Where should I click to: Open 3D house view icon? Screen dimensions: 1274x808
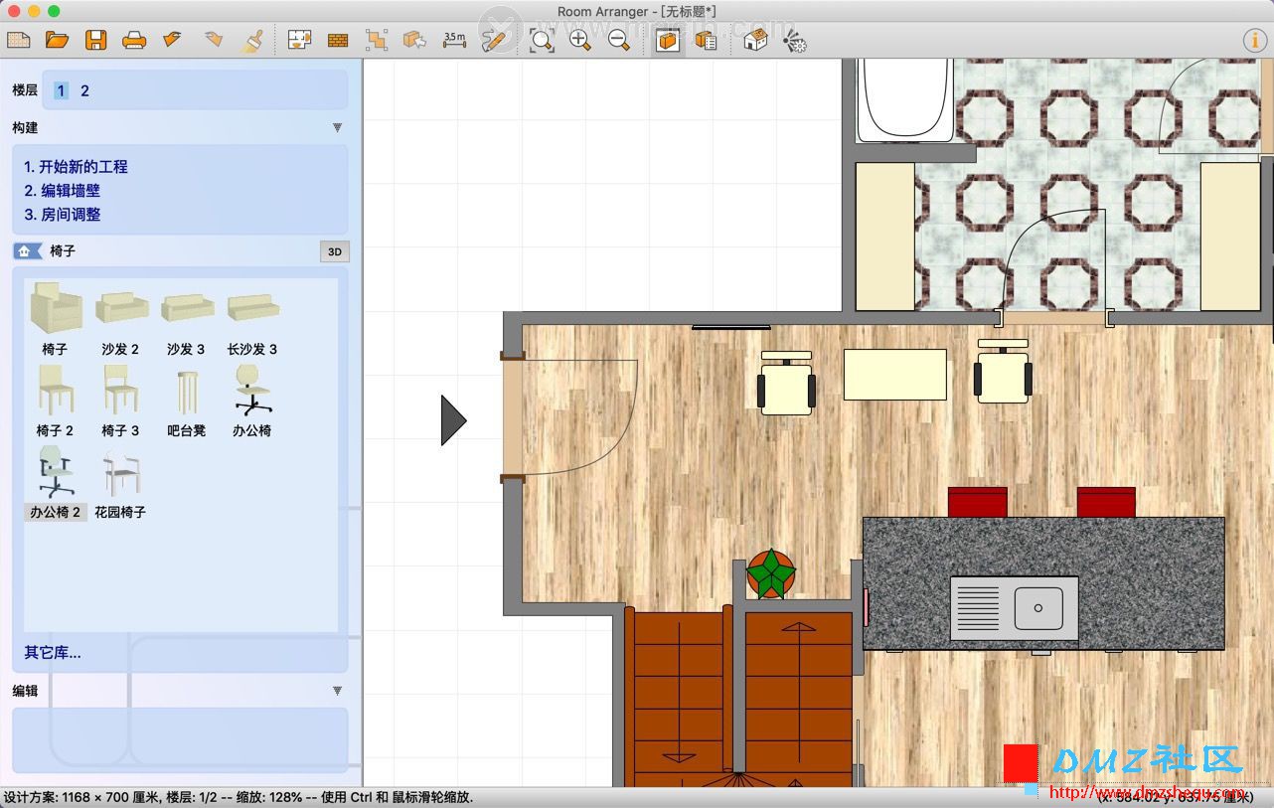[755, 41]
